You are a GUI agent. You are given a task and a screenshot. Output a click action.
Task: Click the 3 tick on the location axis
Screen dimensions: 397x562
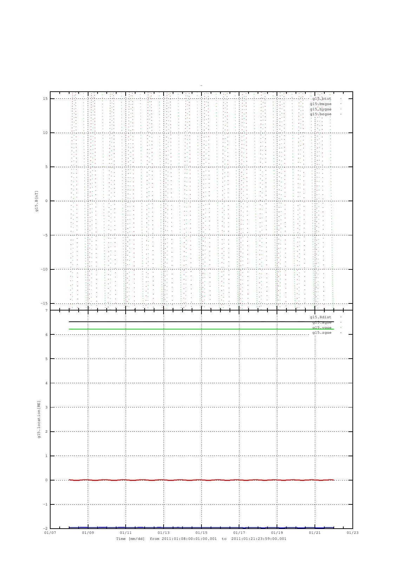[x=46, y=407]
